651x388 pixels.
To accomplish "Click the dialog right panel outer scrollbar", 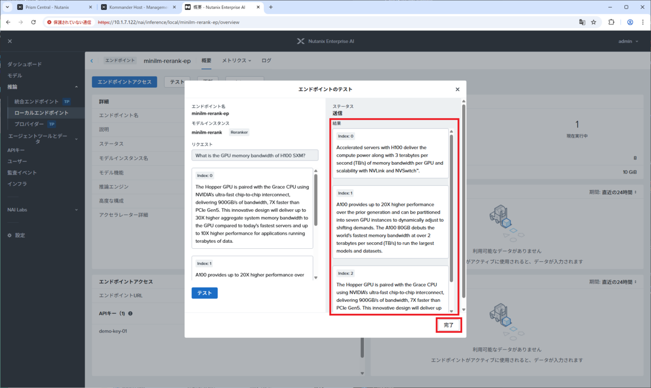I will pyautogui.click(x=463, y=201).
